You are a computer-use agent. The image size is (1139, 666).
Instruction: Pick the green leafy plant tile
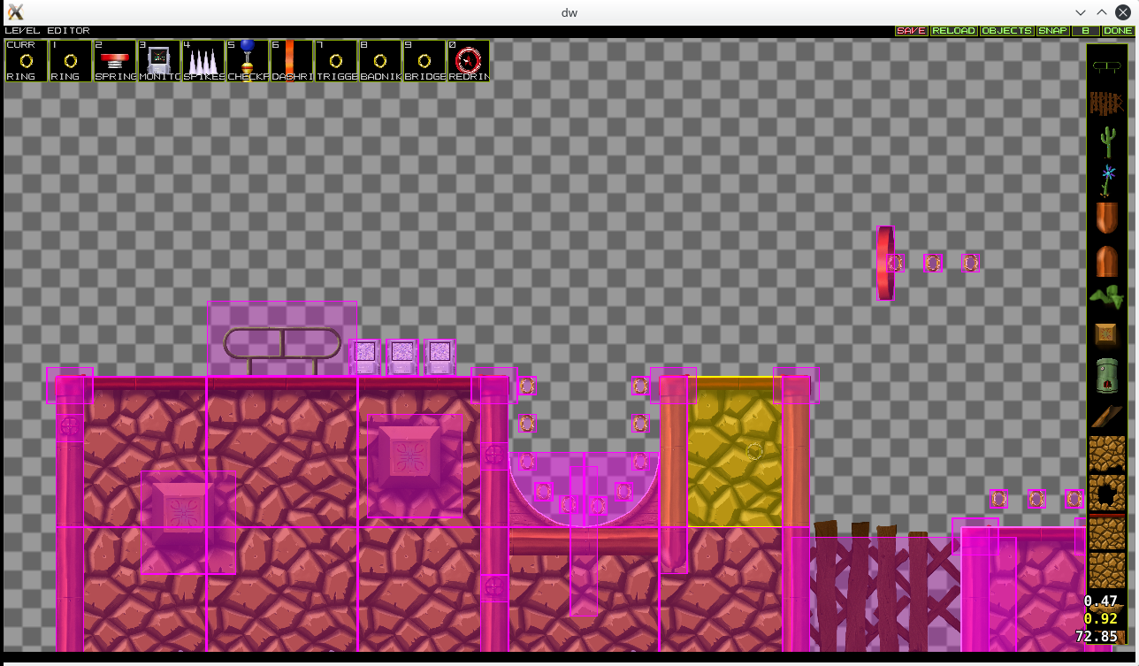click(1105, 298)
